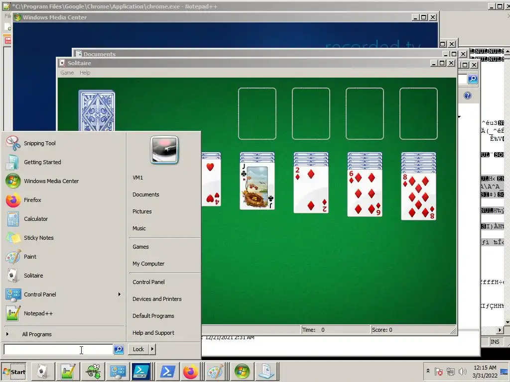510x382 pixels.
Task: Open Music from Start menu
Action: coord(139,228)
